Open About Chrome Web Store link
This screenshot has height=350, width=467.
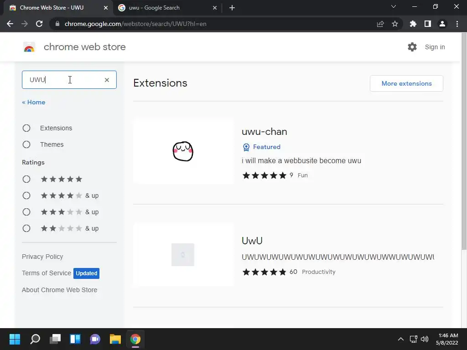60,290
